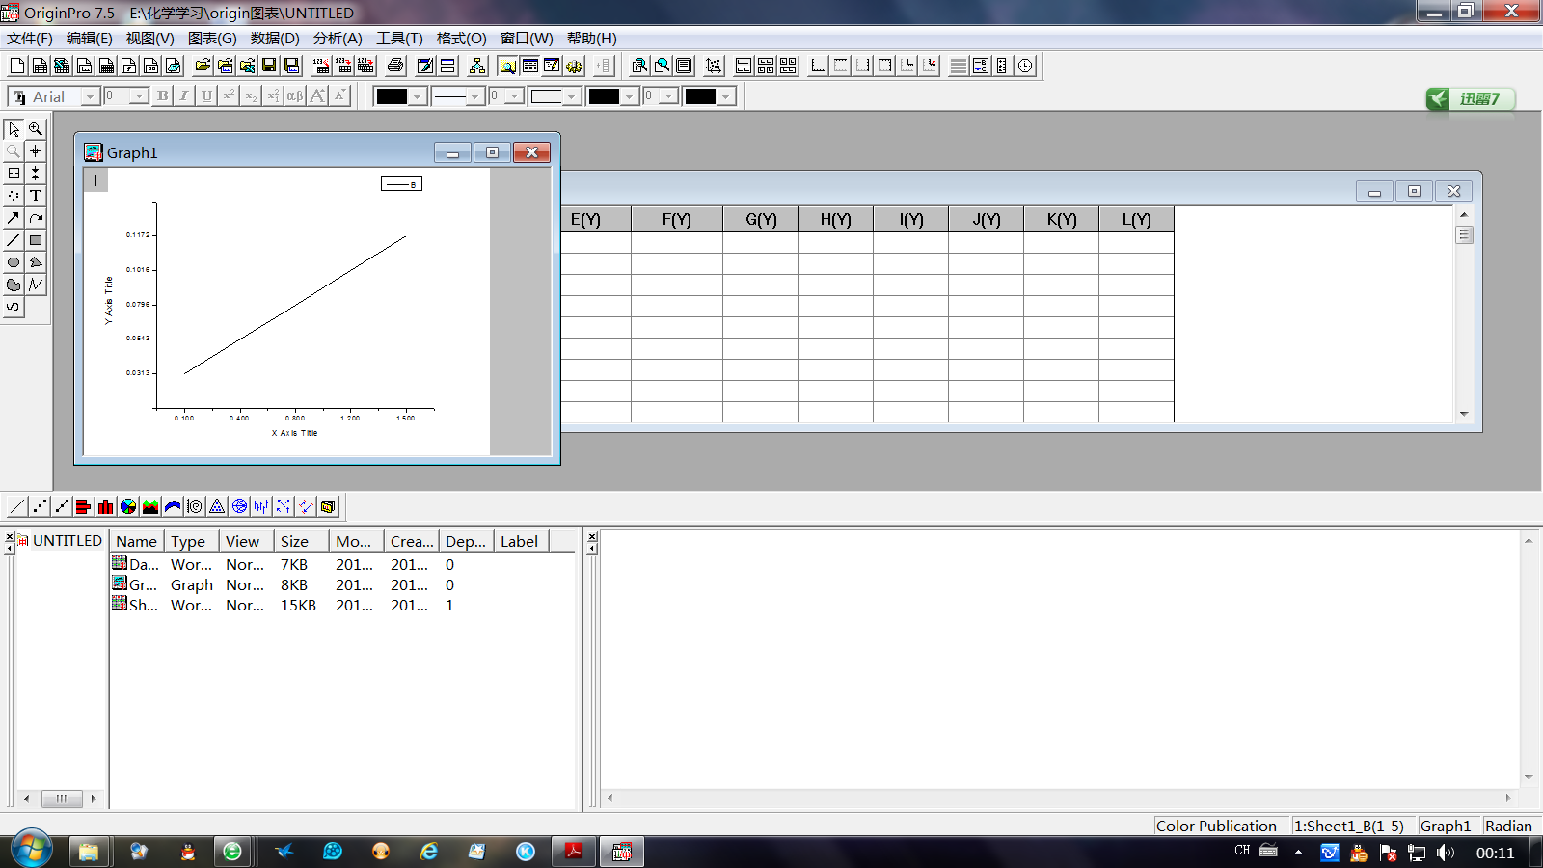Save the project with the floppy disk icon
Viewport: 1543px width, 868px height.
[269, 66]
